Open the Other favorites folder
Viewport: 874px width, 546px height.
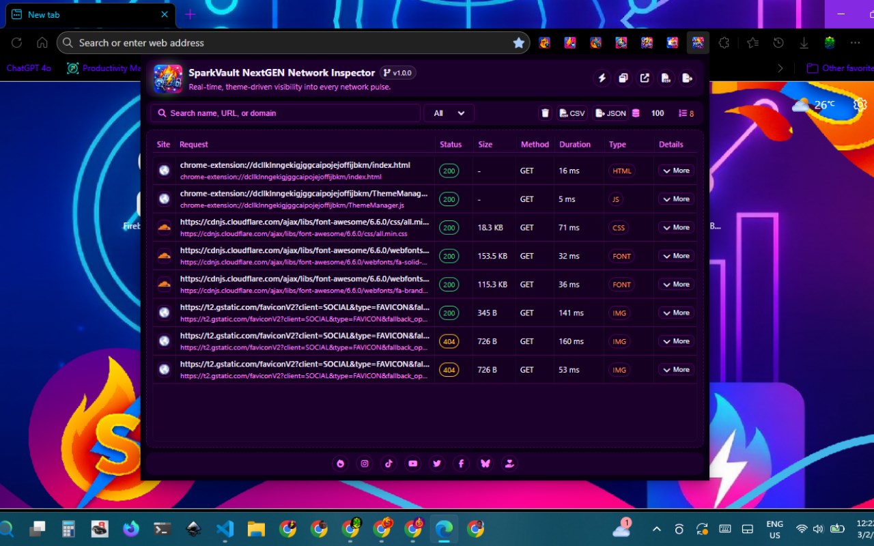tap(840, 68)
